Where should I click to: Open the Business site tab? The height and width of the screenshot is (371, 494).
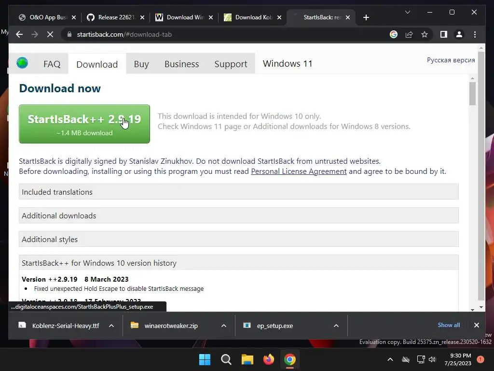pos(181,64)
